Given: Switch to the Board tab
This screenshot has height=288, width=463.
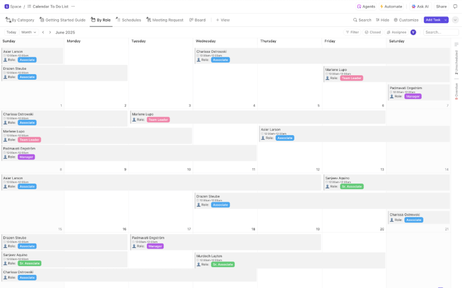Looking at the screenshot, I should 197,20.
